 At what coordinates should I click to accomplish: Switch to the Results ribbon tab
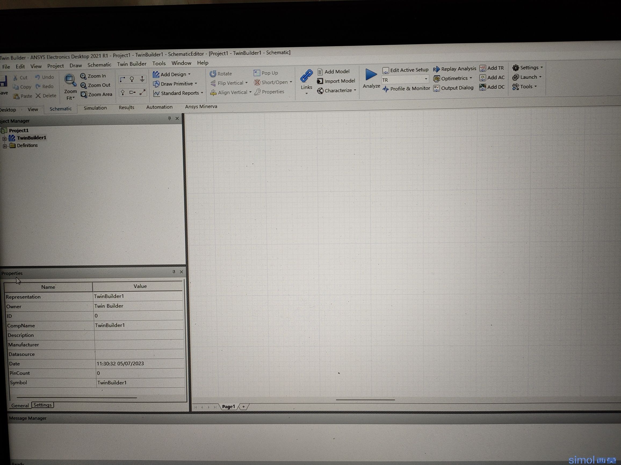126,107
